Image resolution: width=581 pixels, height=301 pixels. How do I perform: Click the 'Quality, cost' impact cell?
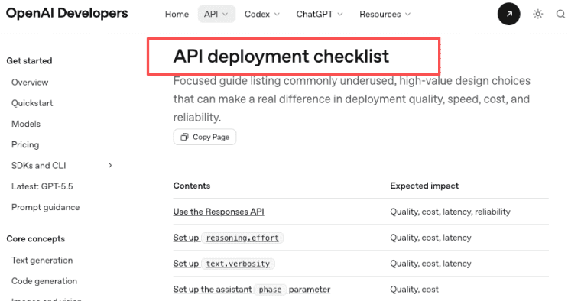click(414, 290)
